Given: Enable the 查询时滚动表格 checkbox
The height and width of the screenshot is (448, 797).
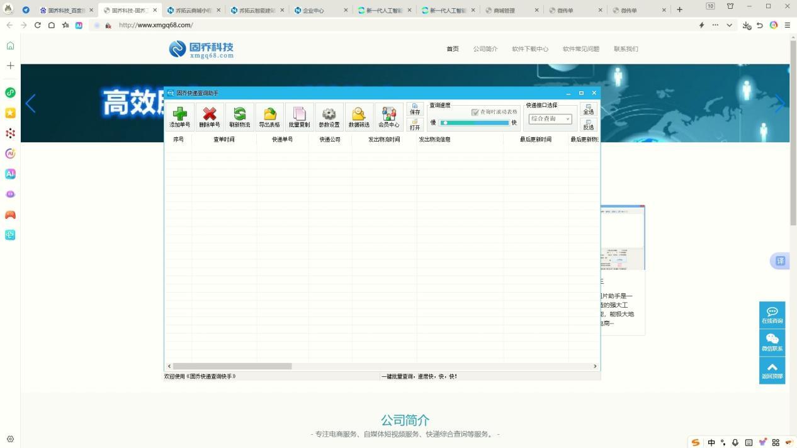Looking at the screenshot, I should click(x=476, y=112).
